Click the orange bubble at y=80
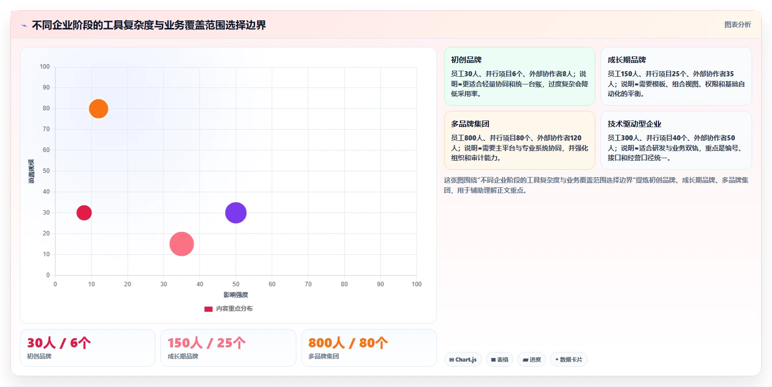 [98, 108]
